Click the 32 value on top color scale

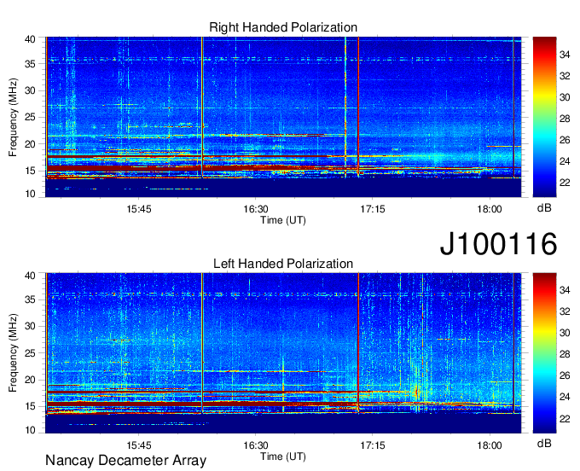click(565, 76)
